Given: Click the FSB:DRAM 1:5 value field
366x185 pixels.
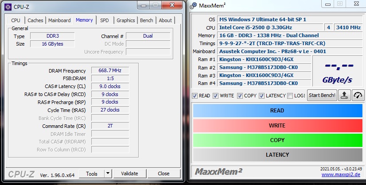Looking at the screenshot, I should click(x=110, y=78).
